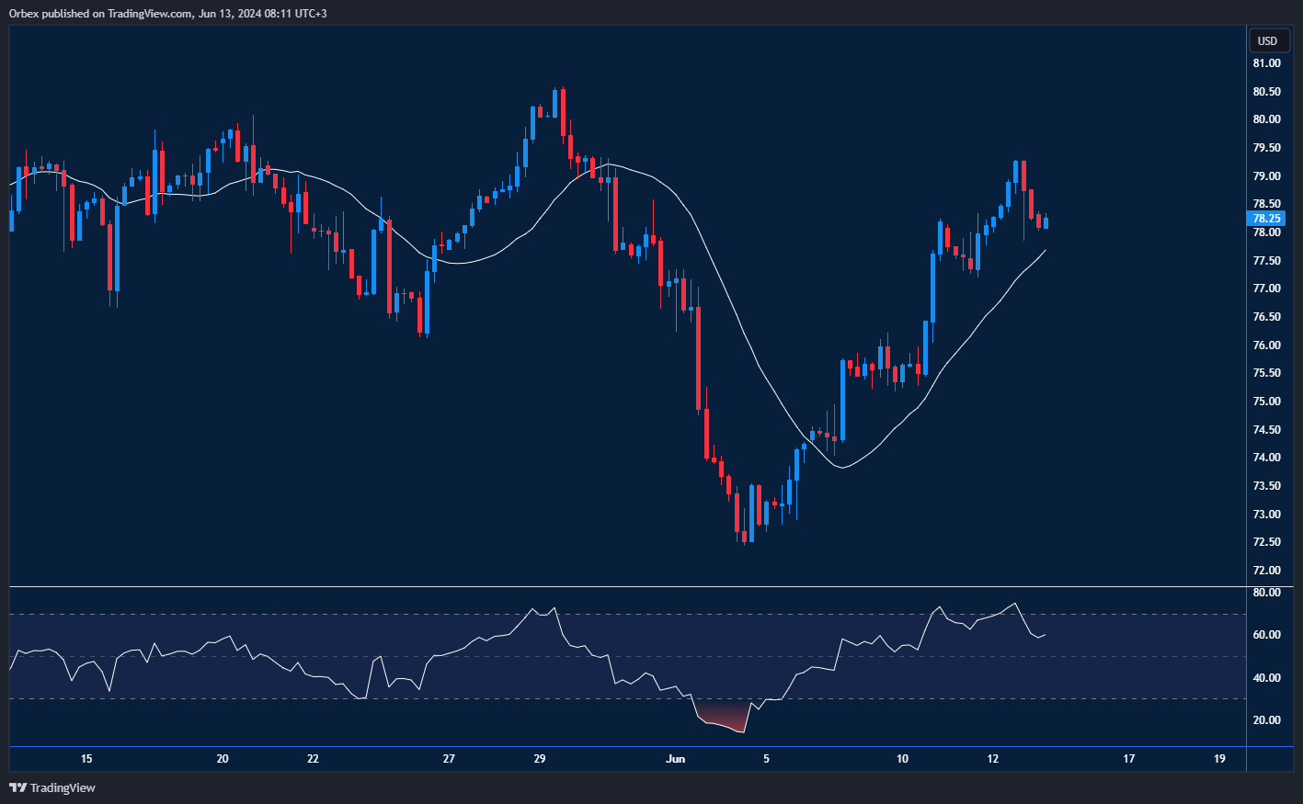Image resolution: width=1303 pixels, height=804 pixels.
Task: Click the 80.00 level on the RSI scale
Action: click(1266, 593)
